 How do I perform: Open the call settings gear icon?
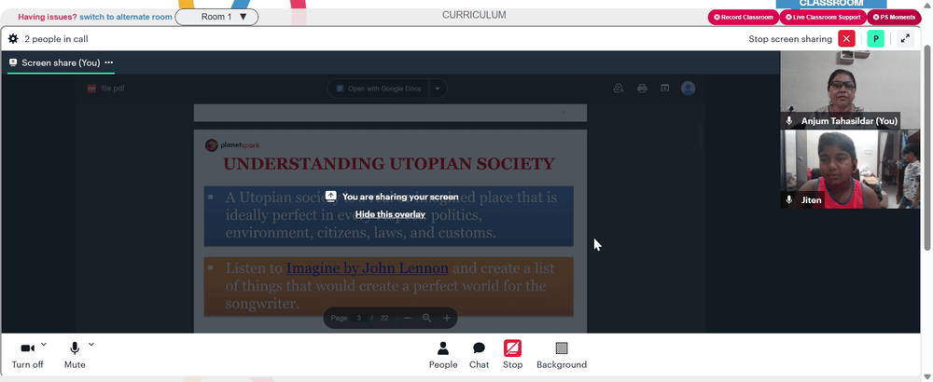tap(13, 39)
